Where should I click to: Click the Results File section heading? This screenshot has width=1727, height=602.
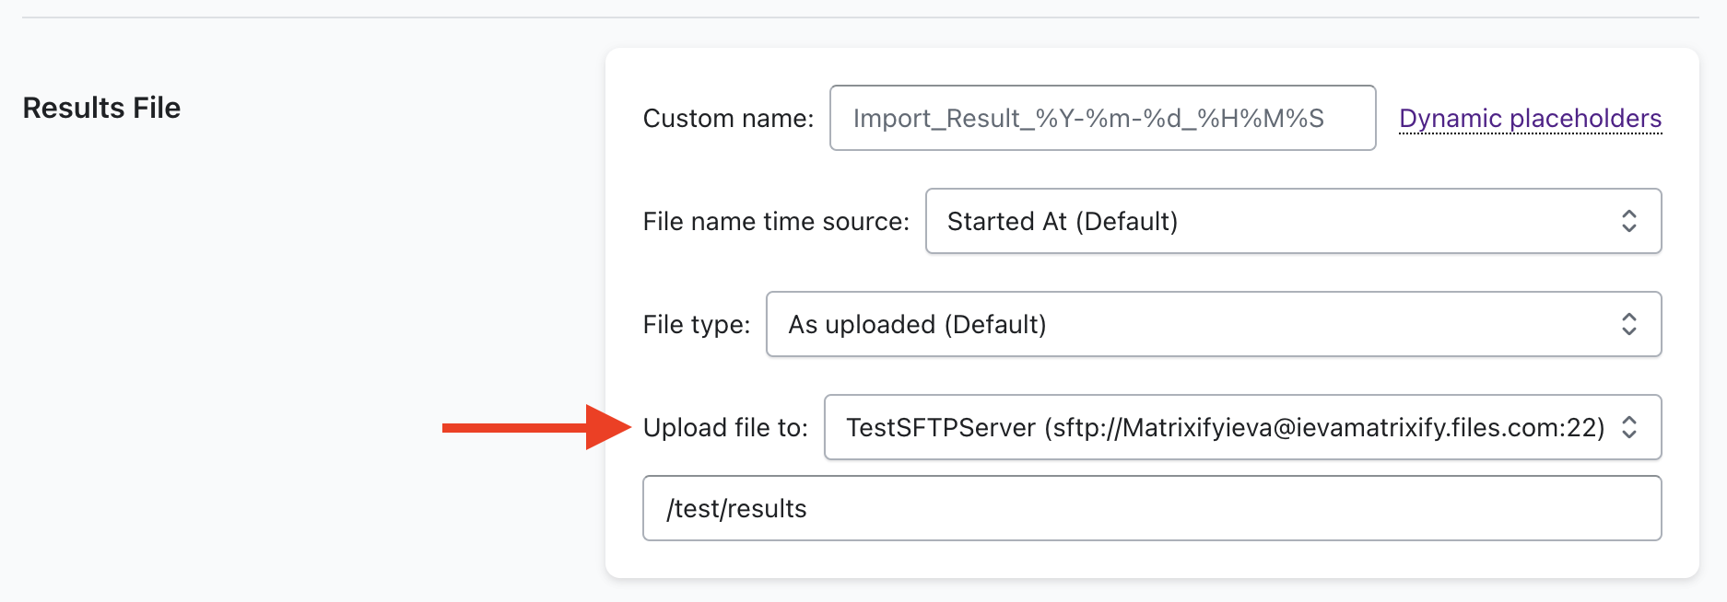click(x=101, y=108)
